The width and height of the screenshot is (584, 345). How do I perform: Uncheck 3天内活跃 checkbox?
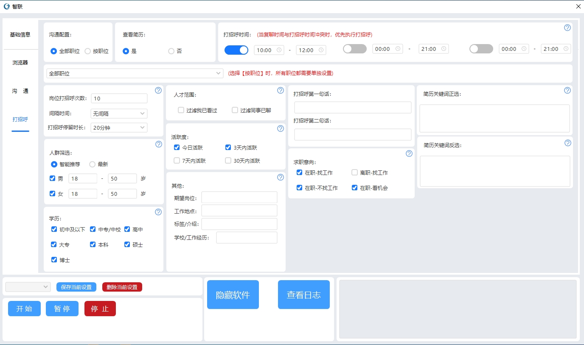tap(228, 147)
